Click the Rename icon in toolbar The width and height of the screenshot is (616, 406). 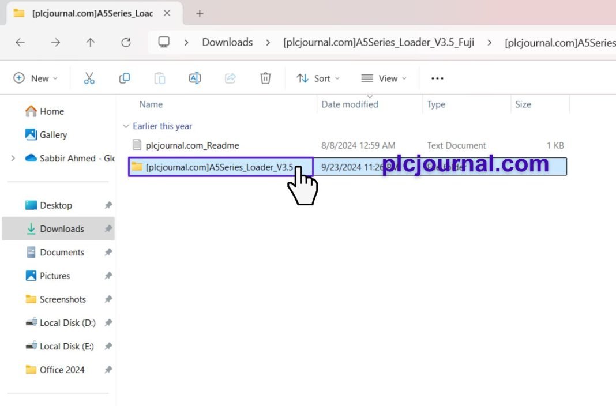tap(195, 78)
